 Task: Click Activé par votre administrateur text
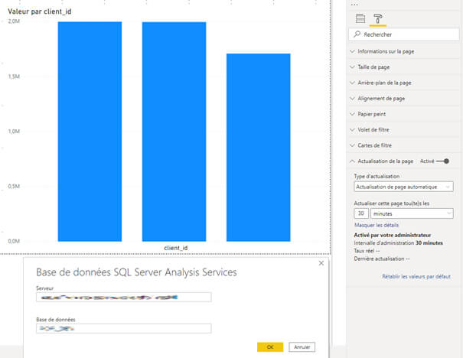coord(393,235)
